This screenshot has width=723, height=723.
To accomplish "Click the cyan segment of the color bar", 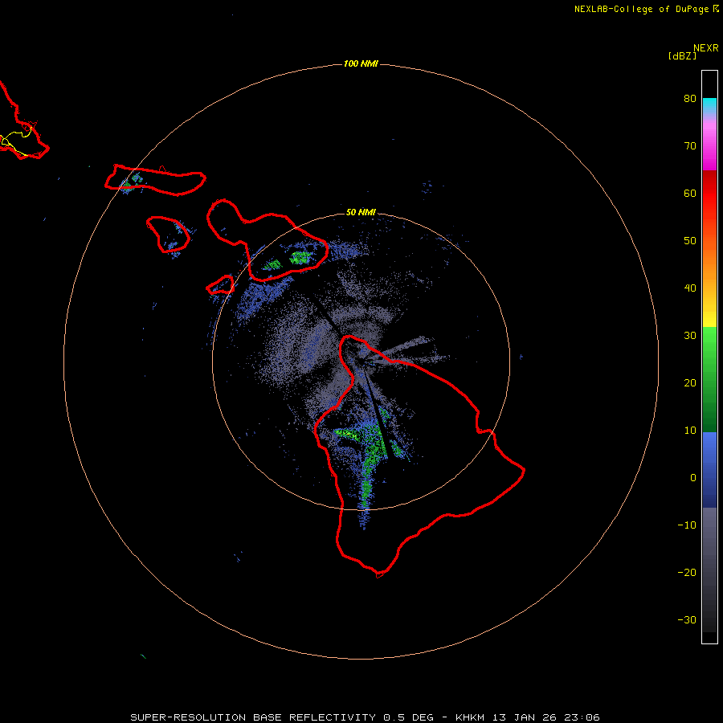I will pos(709,104).
